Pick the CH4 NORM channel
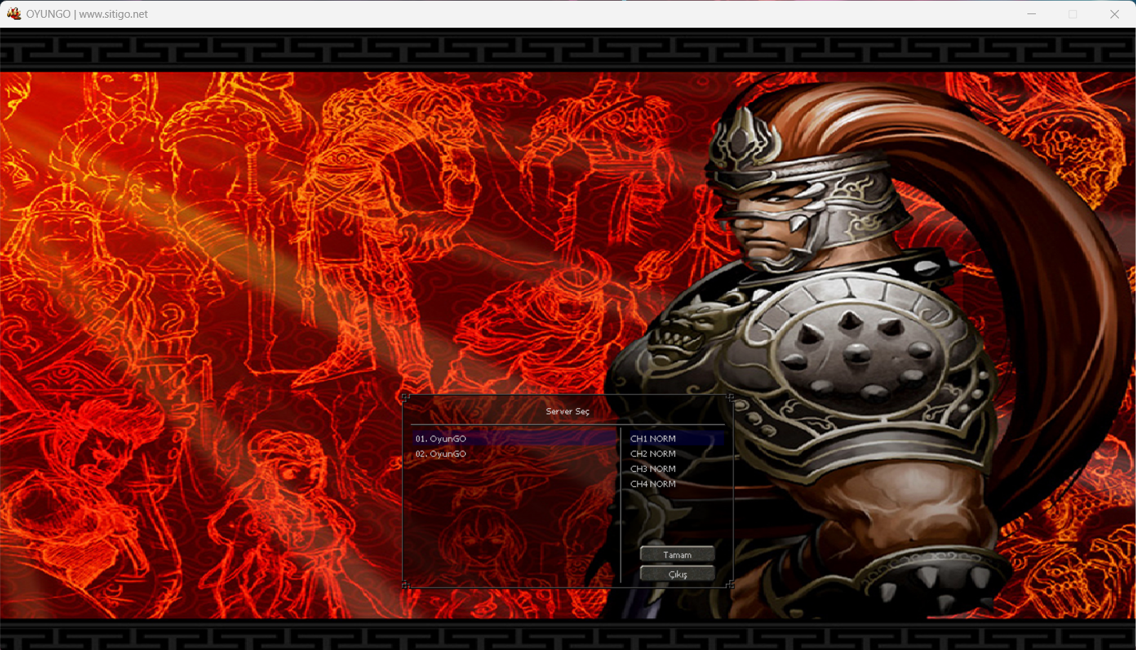The width and height of the screenshot is (1136, 650). pyautogui.click(x=676, y=484)
